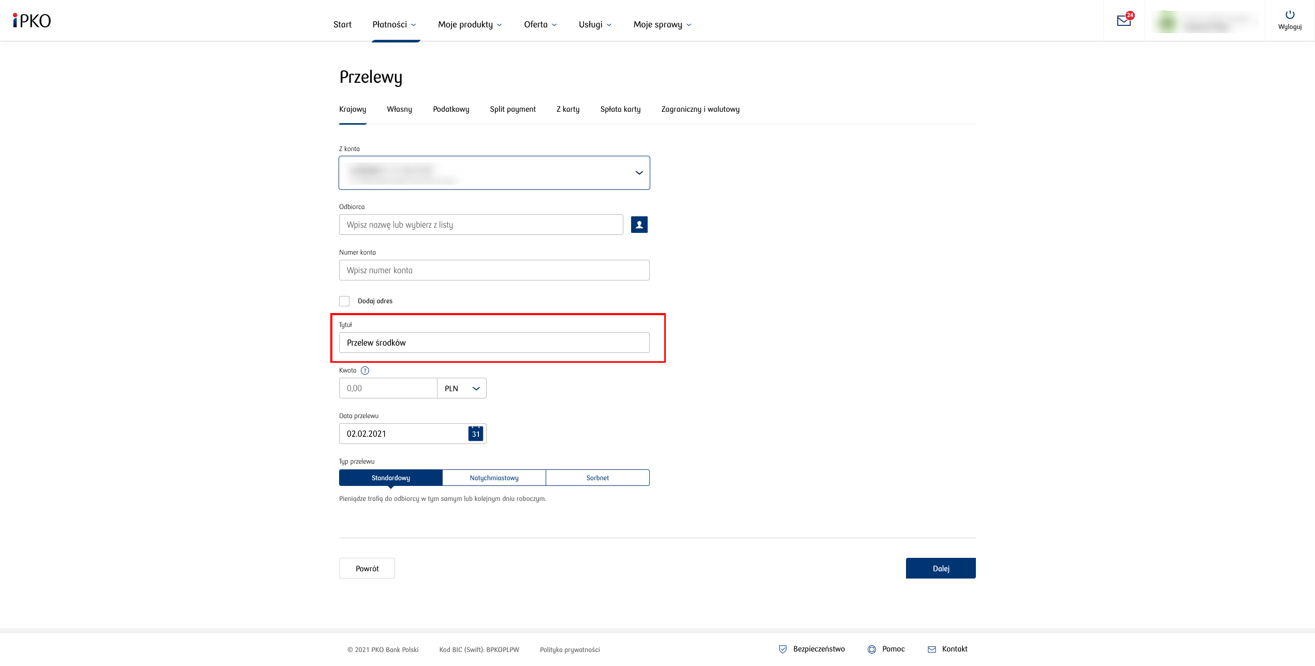
Task: Open the messages envelope icon
Action: click(x=1123, y=21)
